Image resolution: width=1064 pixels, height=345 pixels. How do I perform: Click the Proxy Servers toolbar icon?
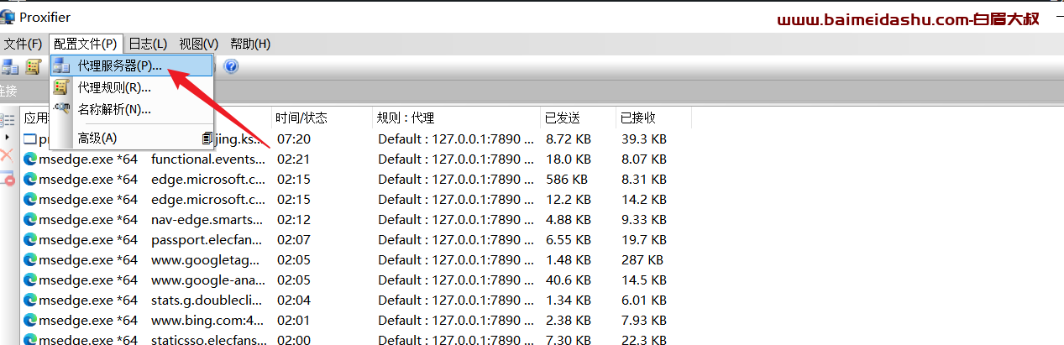coord(10,66)
